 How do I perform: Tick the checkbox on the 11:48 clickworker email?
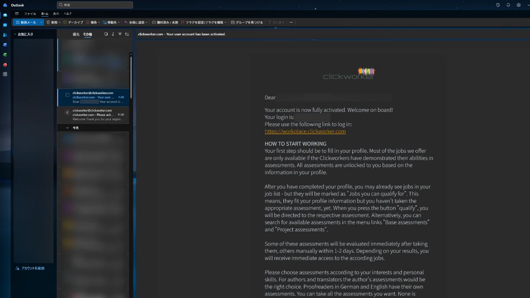(68, 95)
